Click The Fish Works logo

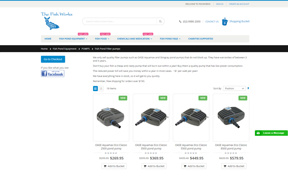[57, 21]
